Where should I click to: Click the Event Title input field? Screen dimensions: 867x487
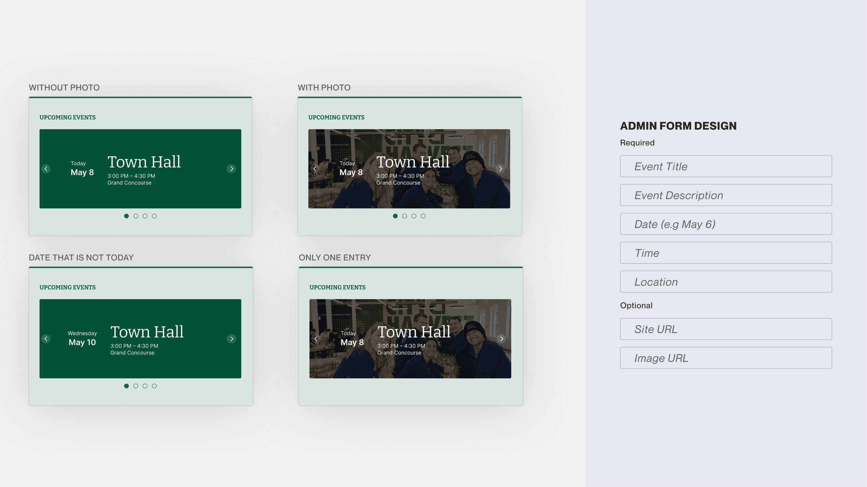[726, 166]
